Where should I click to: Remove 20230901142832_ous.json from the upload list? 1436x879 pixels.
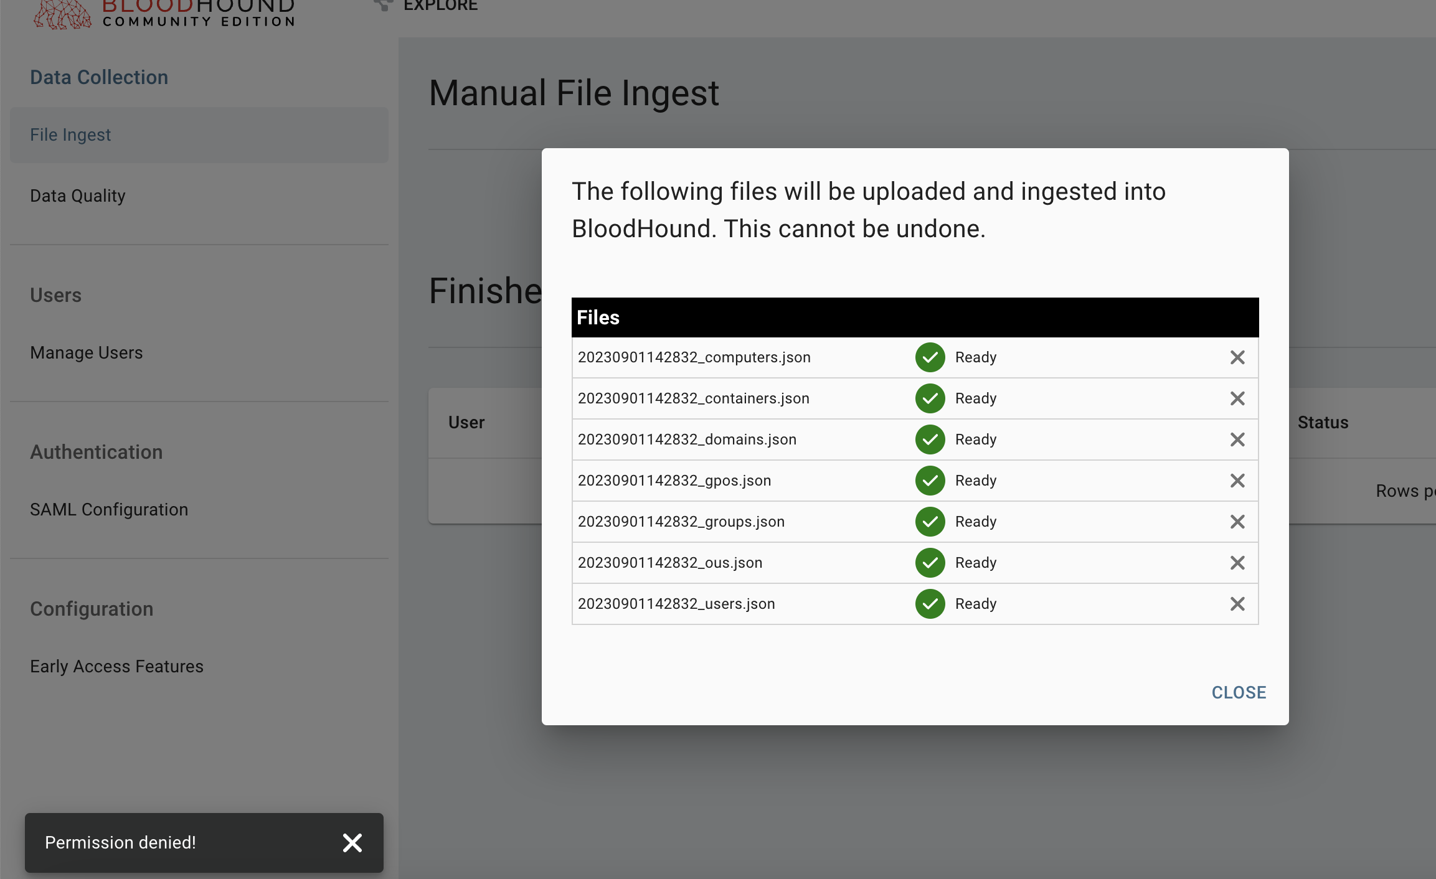tap(1237, 563)
